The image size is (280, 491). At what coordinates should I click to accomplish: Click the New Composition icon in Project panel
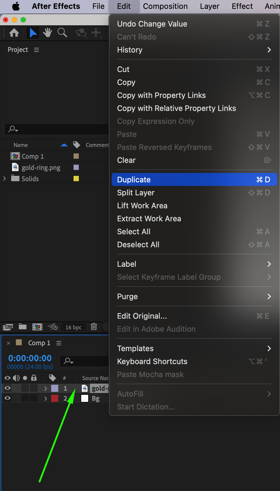[37, 327]
